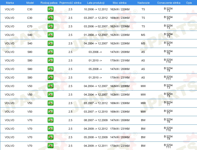
Task: Select fuel icon for V70 B 5254 T10
Action: [x=50, y=129]
